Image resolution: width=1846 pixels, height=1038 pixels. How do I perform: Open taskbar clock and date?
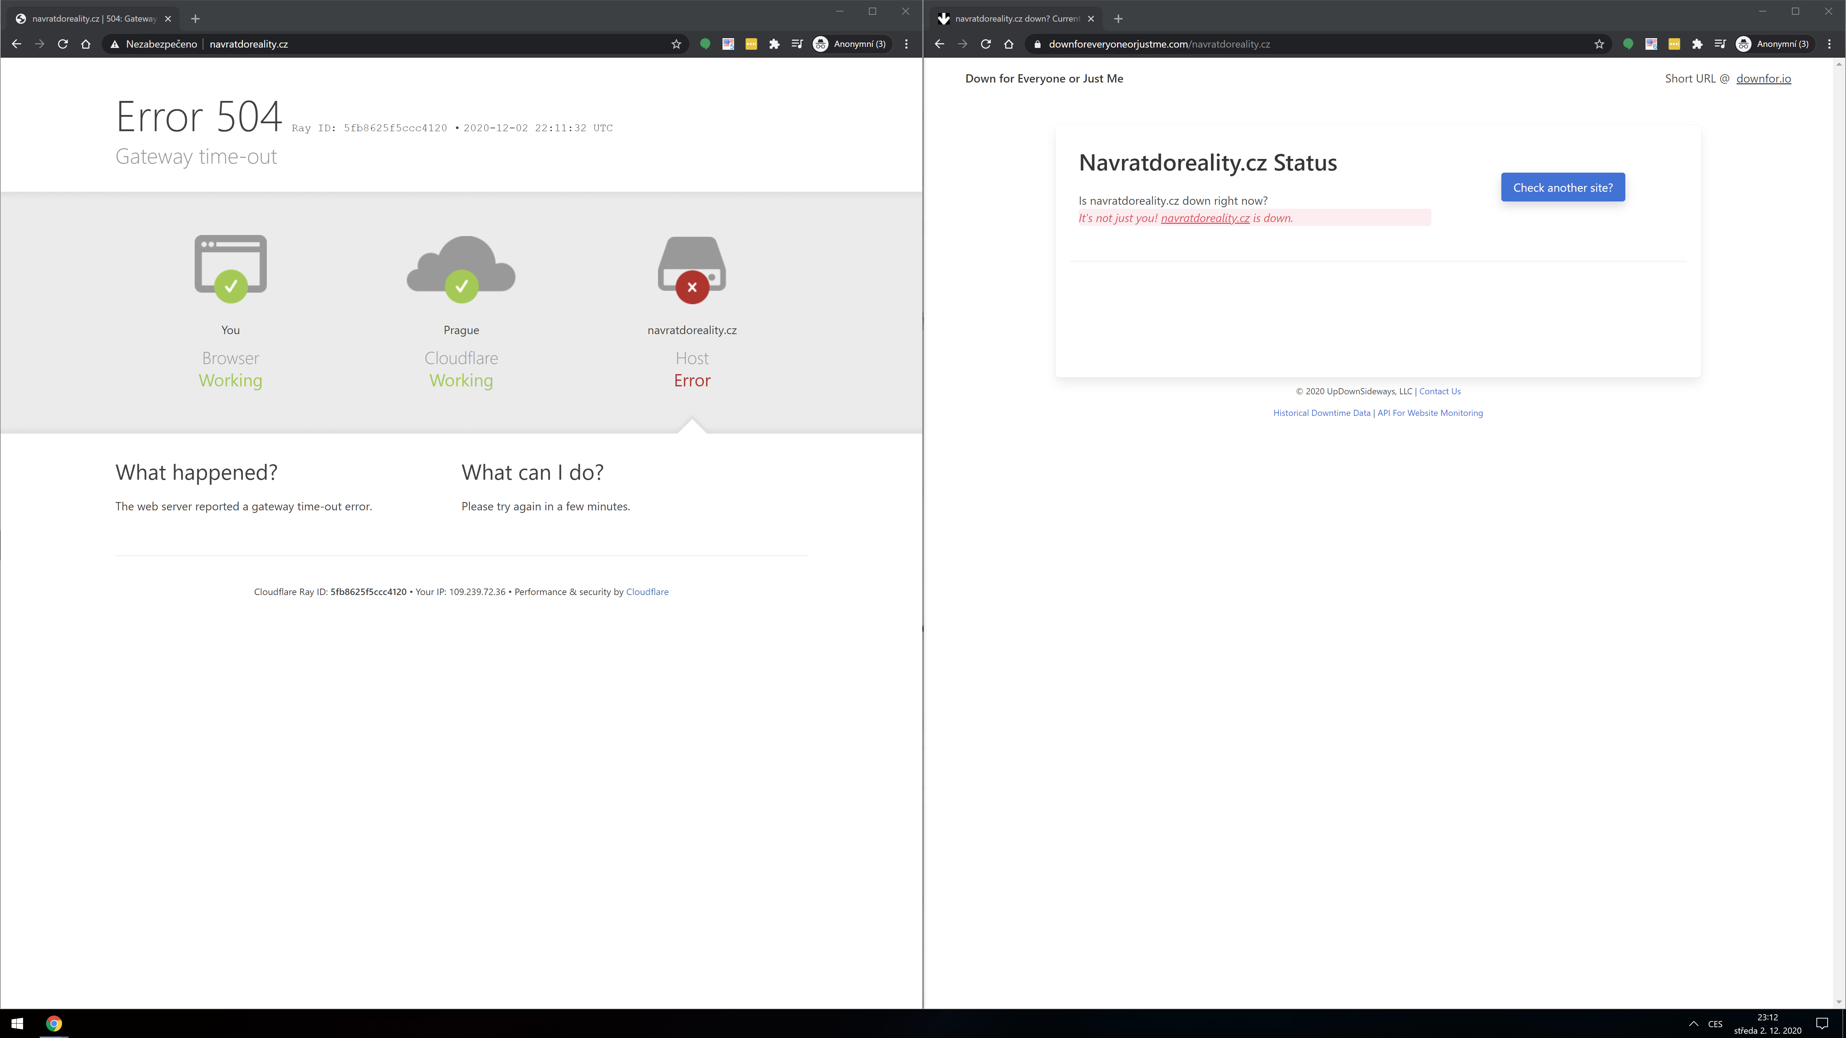1767,1024
